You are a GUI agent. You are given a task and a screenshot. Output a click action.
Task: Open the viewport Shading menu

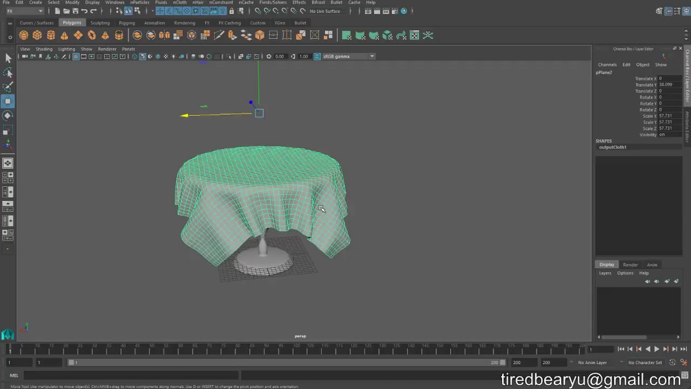point(44,49)
